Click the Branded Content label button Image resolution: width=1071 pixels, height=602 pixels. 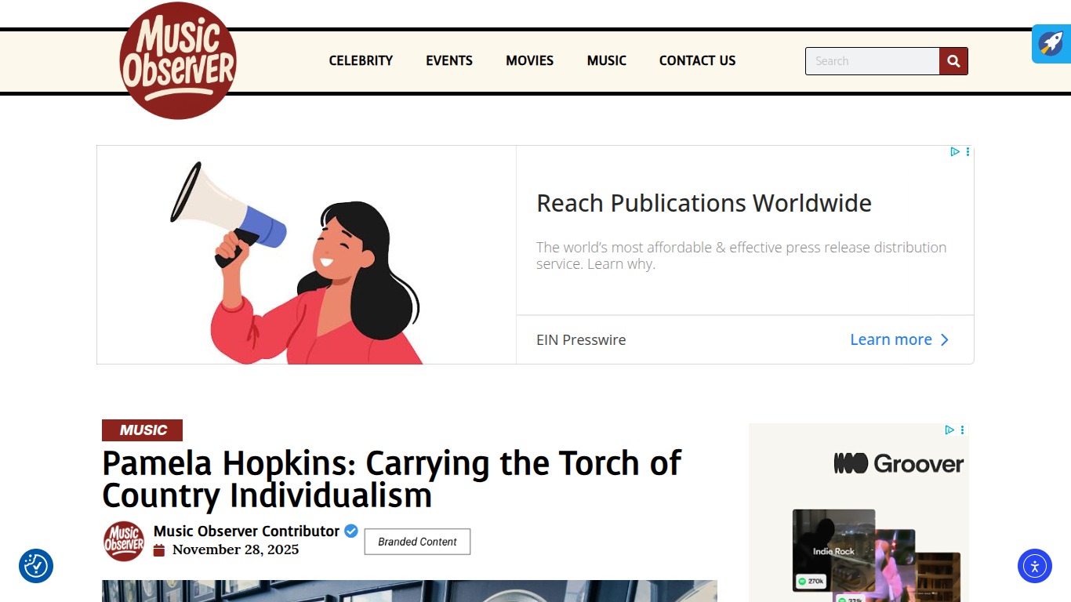click(417, 542)
